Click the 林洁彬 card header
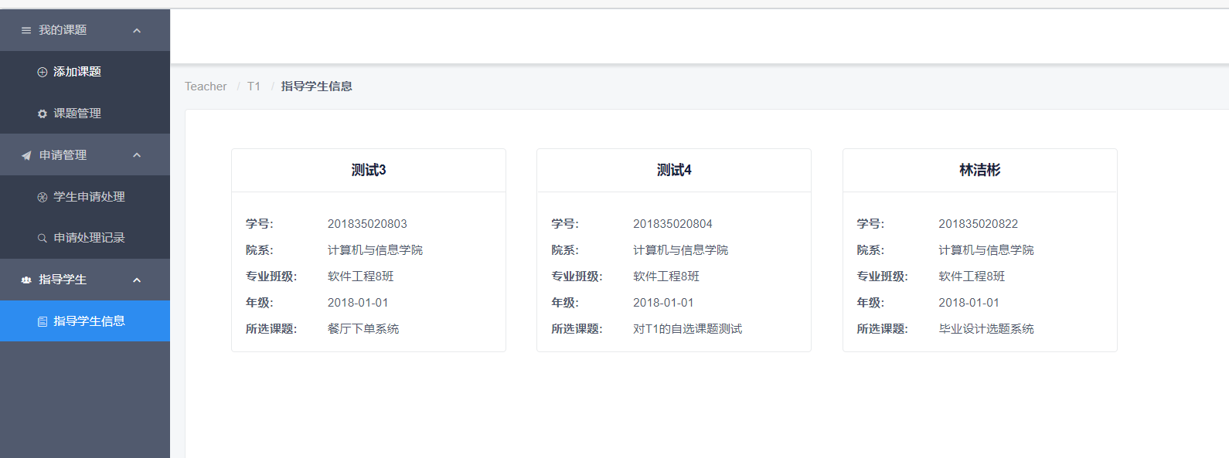This screenshot has width=1229, height=458. [979, 170]
